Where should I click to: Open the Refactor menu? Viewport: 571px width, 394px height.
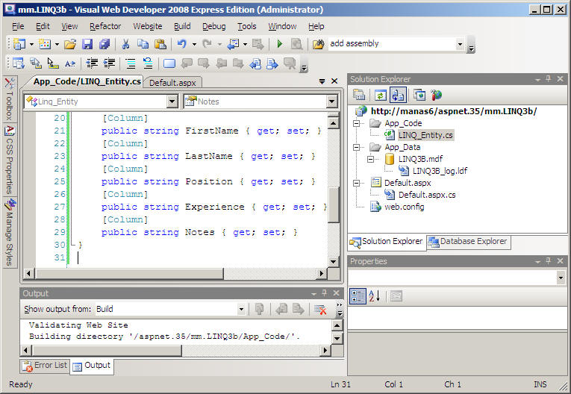tap(105, 26)
